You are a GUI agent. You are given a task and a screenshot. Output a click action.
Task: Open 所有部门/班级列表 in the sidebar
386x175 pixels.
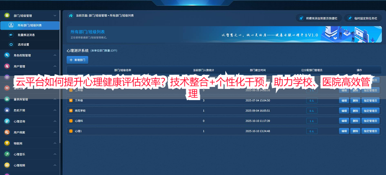pyautogui.click(x=30, y=26)
